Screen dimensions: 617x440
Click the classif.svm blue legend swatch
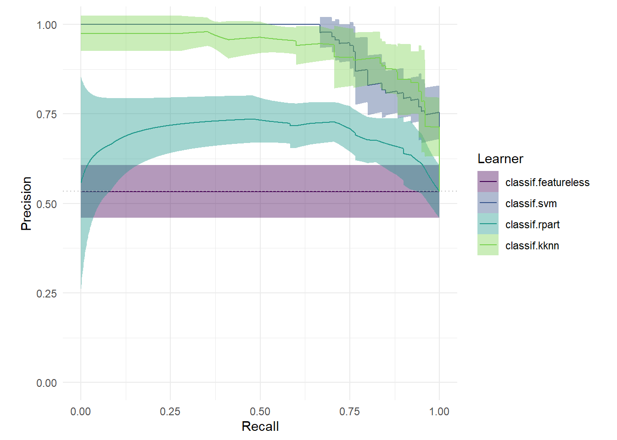pyautogui.click(x=488, y=203)
